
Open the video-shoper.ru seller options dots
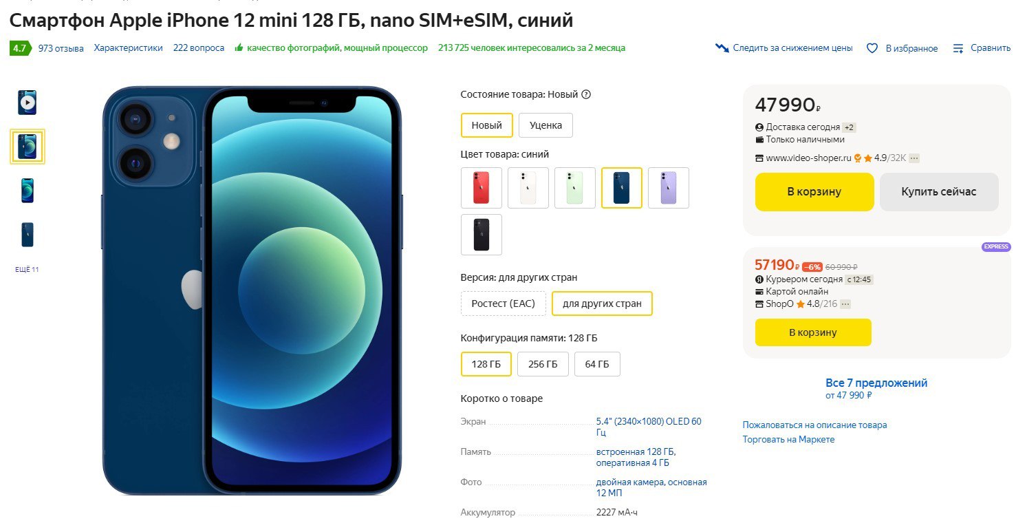click(x=914, y=158)
